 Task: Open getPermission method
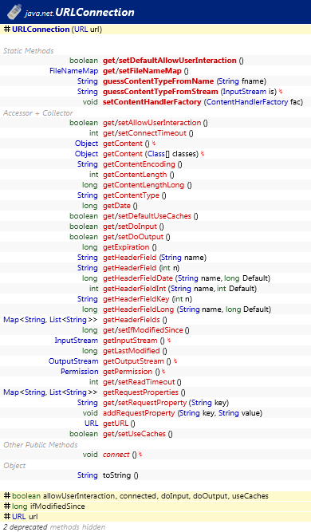click(x=128, y=372)
